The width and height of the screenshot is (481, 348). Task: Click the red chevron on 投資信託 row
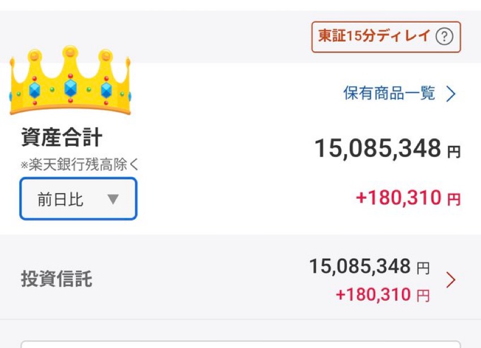point(451,280)
